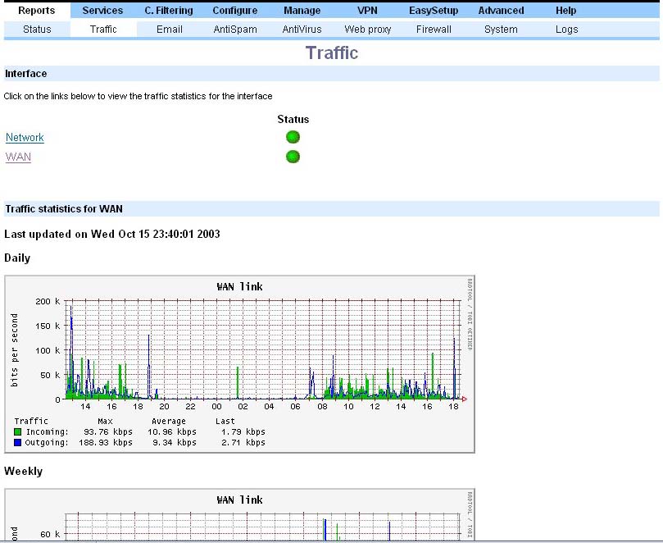Open the Services top menu tab
Image resolution: width=663 pixels, height=543 pixels.
point(102,11)
